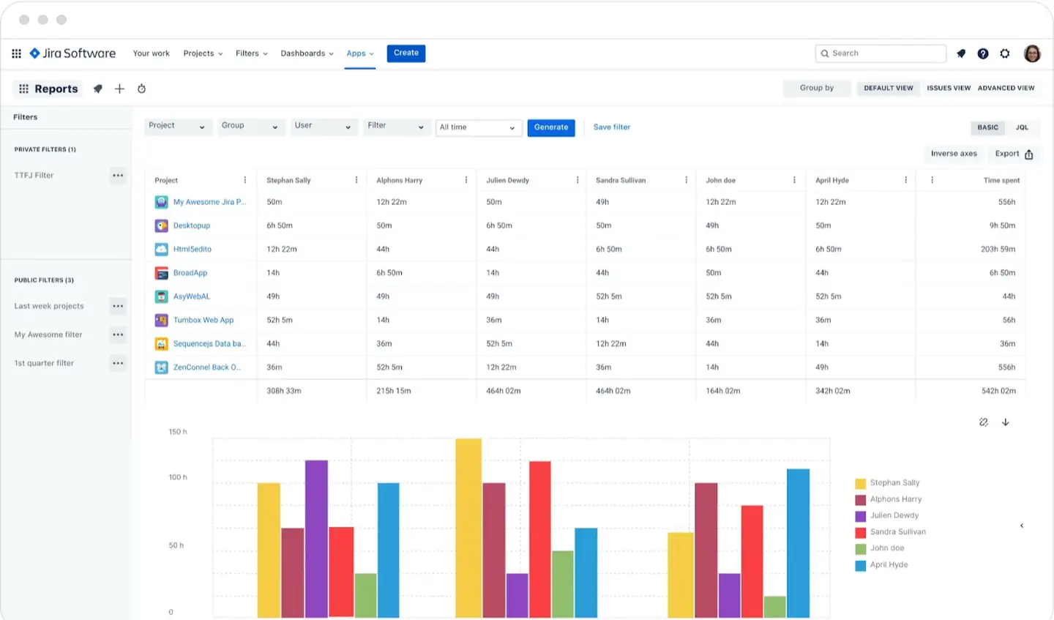
Task: Click the Generate button
Action: point(551,127)
